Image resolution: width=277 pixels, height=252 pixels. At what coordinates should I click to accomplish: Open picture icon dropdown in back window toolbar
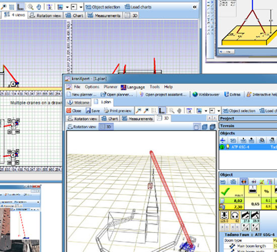67,7
